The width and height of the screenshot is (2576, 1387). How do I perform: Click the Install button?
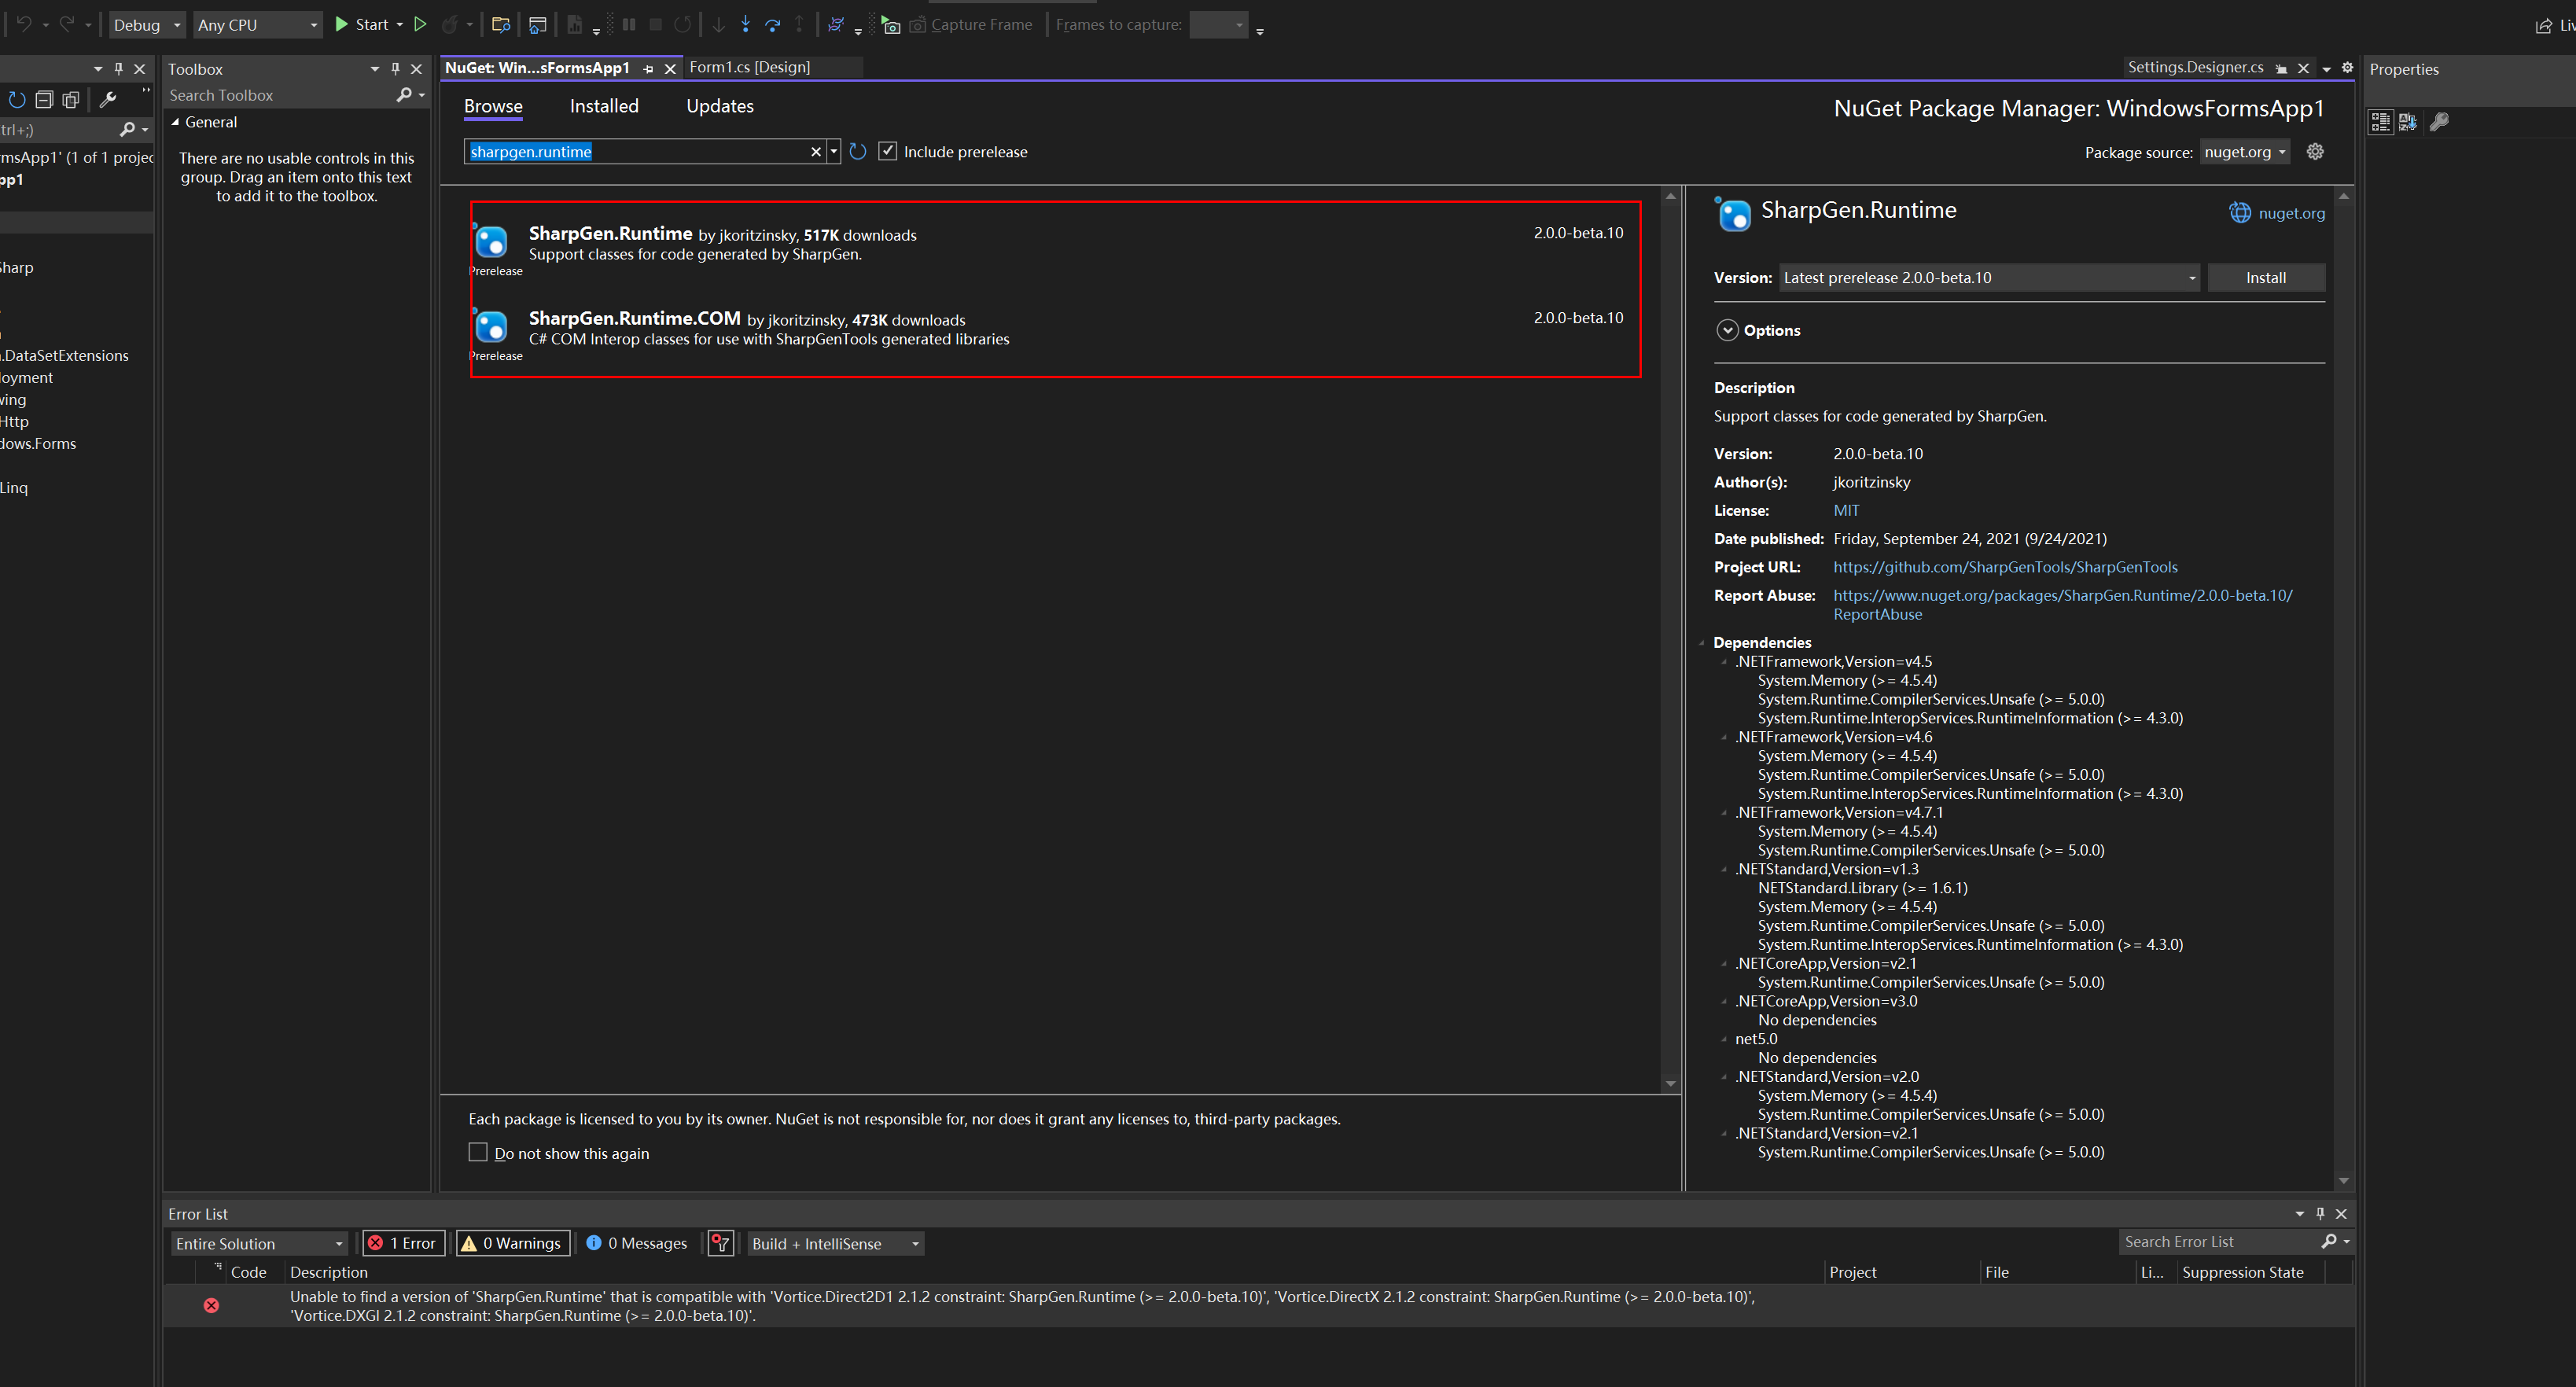coord(2265,278)
